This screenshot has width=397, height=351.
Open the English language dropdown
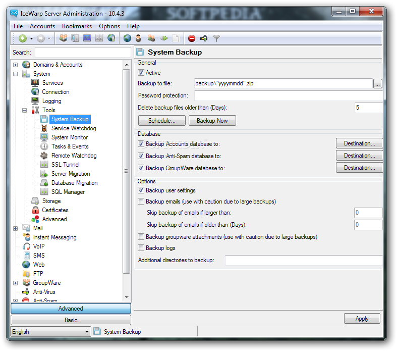(50, 331)
